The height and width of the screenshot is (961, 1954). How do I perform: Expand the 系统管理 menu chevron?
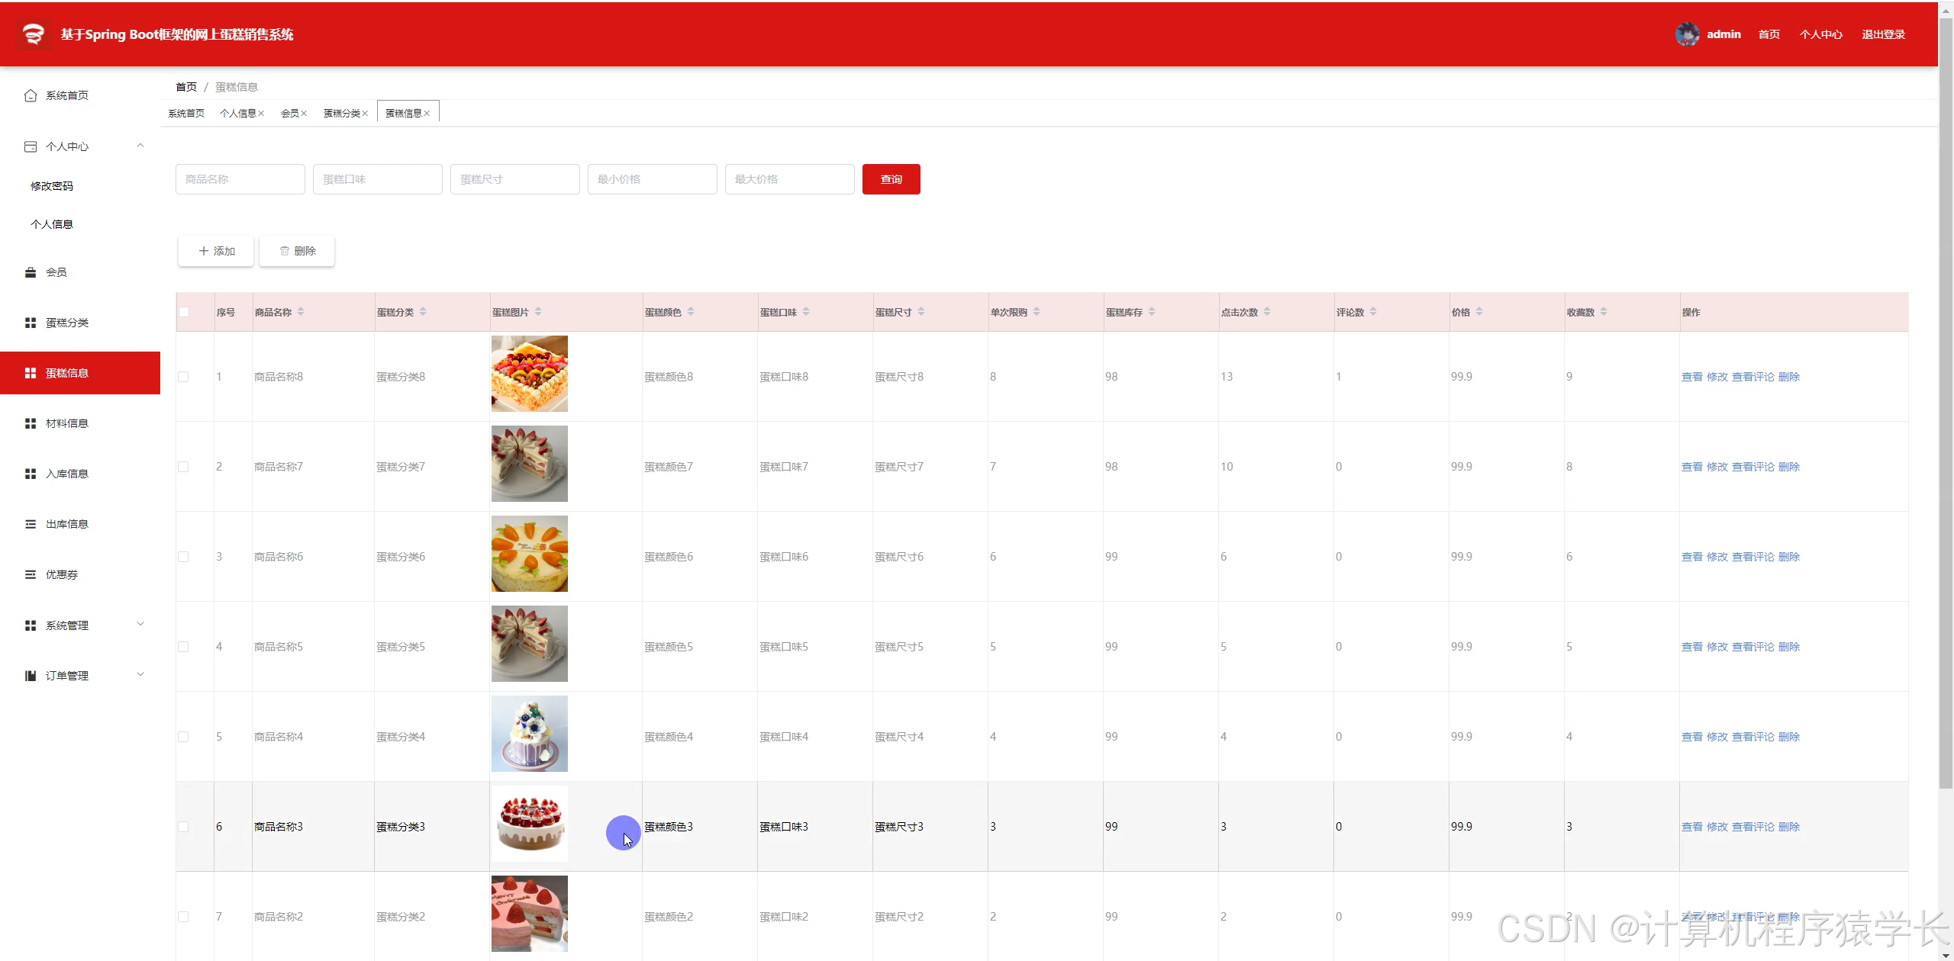coord(140,625)
